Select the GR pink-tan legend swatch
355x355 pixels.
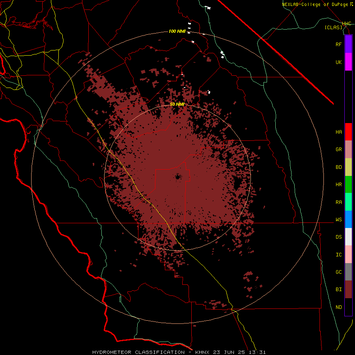point(348,149)
